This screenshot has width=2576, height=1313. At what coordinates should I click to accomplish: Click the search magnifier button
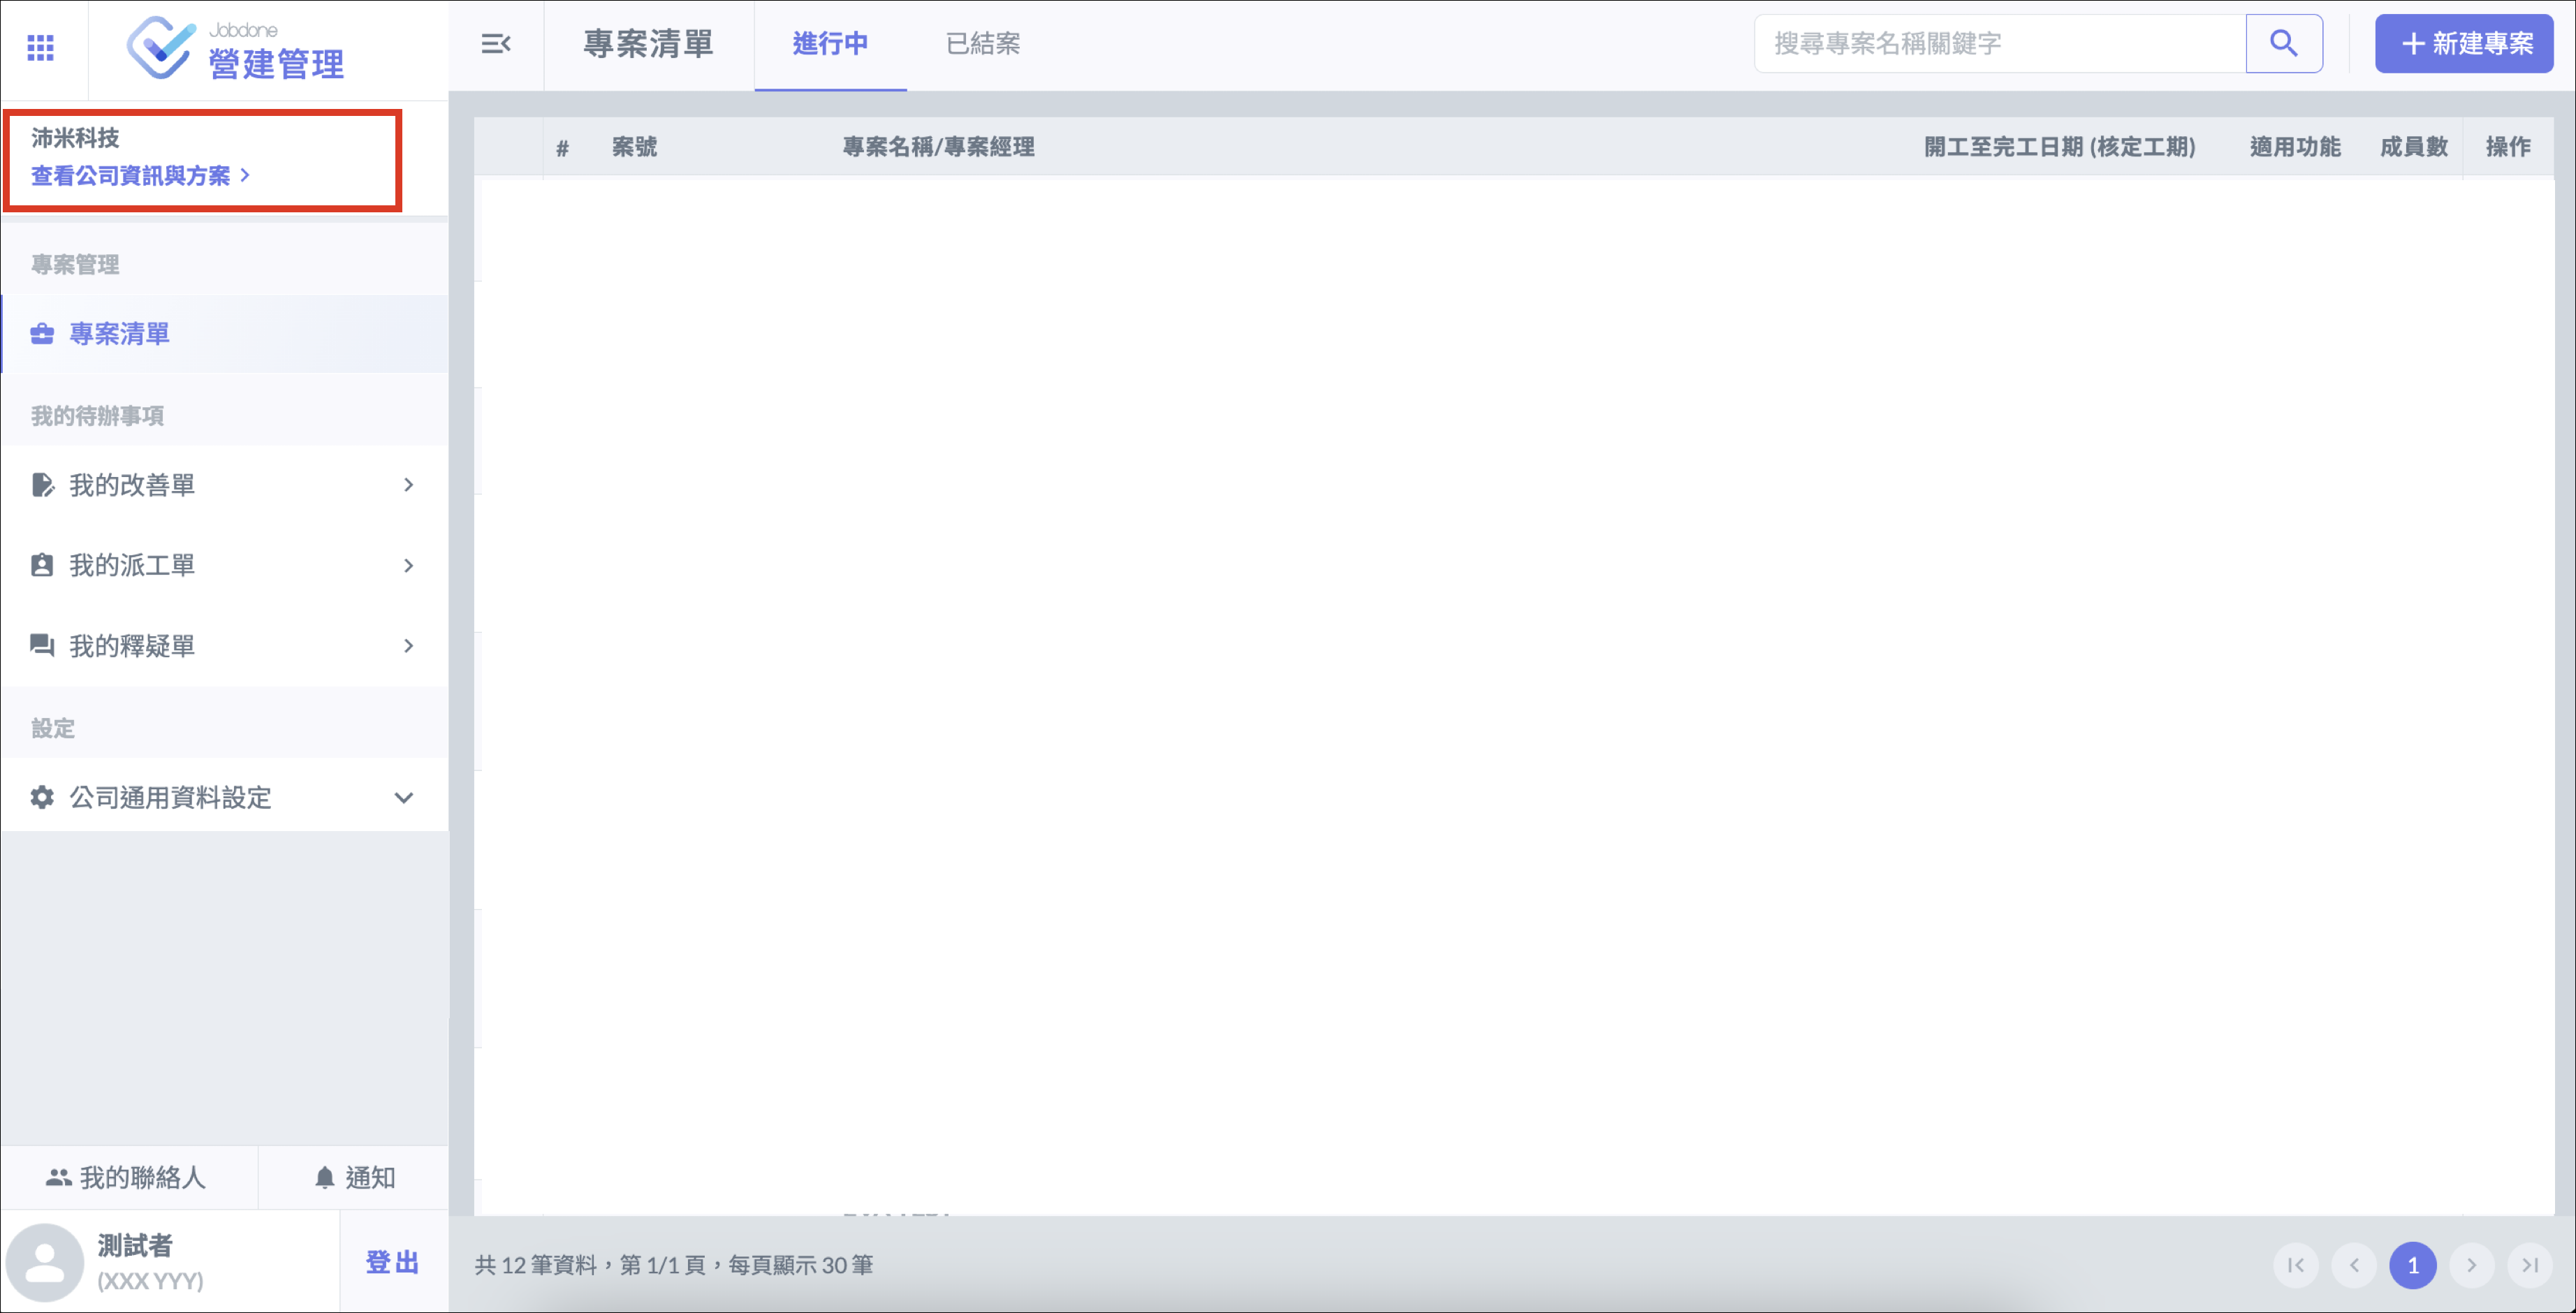pos(2283,43)
